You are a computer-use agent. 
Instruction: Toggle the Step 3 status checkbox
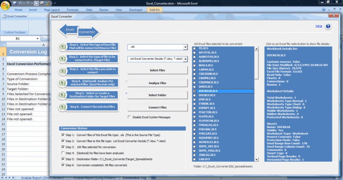tap(63, 147)
